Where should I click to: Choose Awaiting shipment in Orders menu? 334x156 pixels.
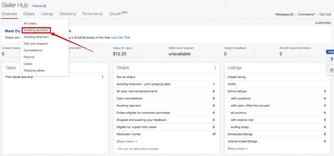click(36, 37)
